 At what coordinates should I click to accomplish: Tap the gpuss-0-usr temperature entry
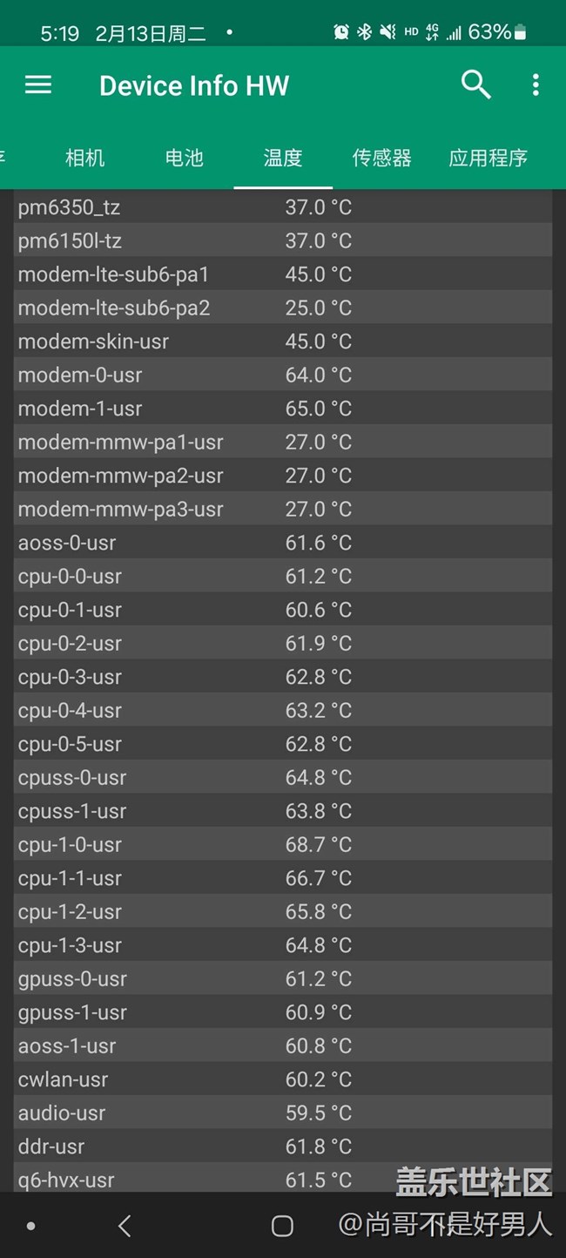pos(282,978)
